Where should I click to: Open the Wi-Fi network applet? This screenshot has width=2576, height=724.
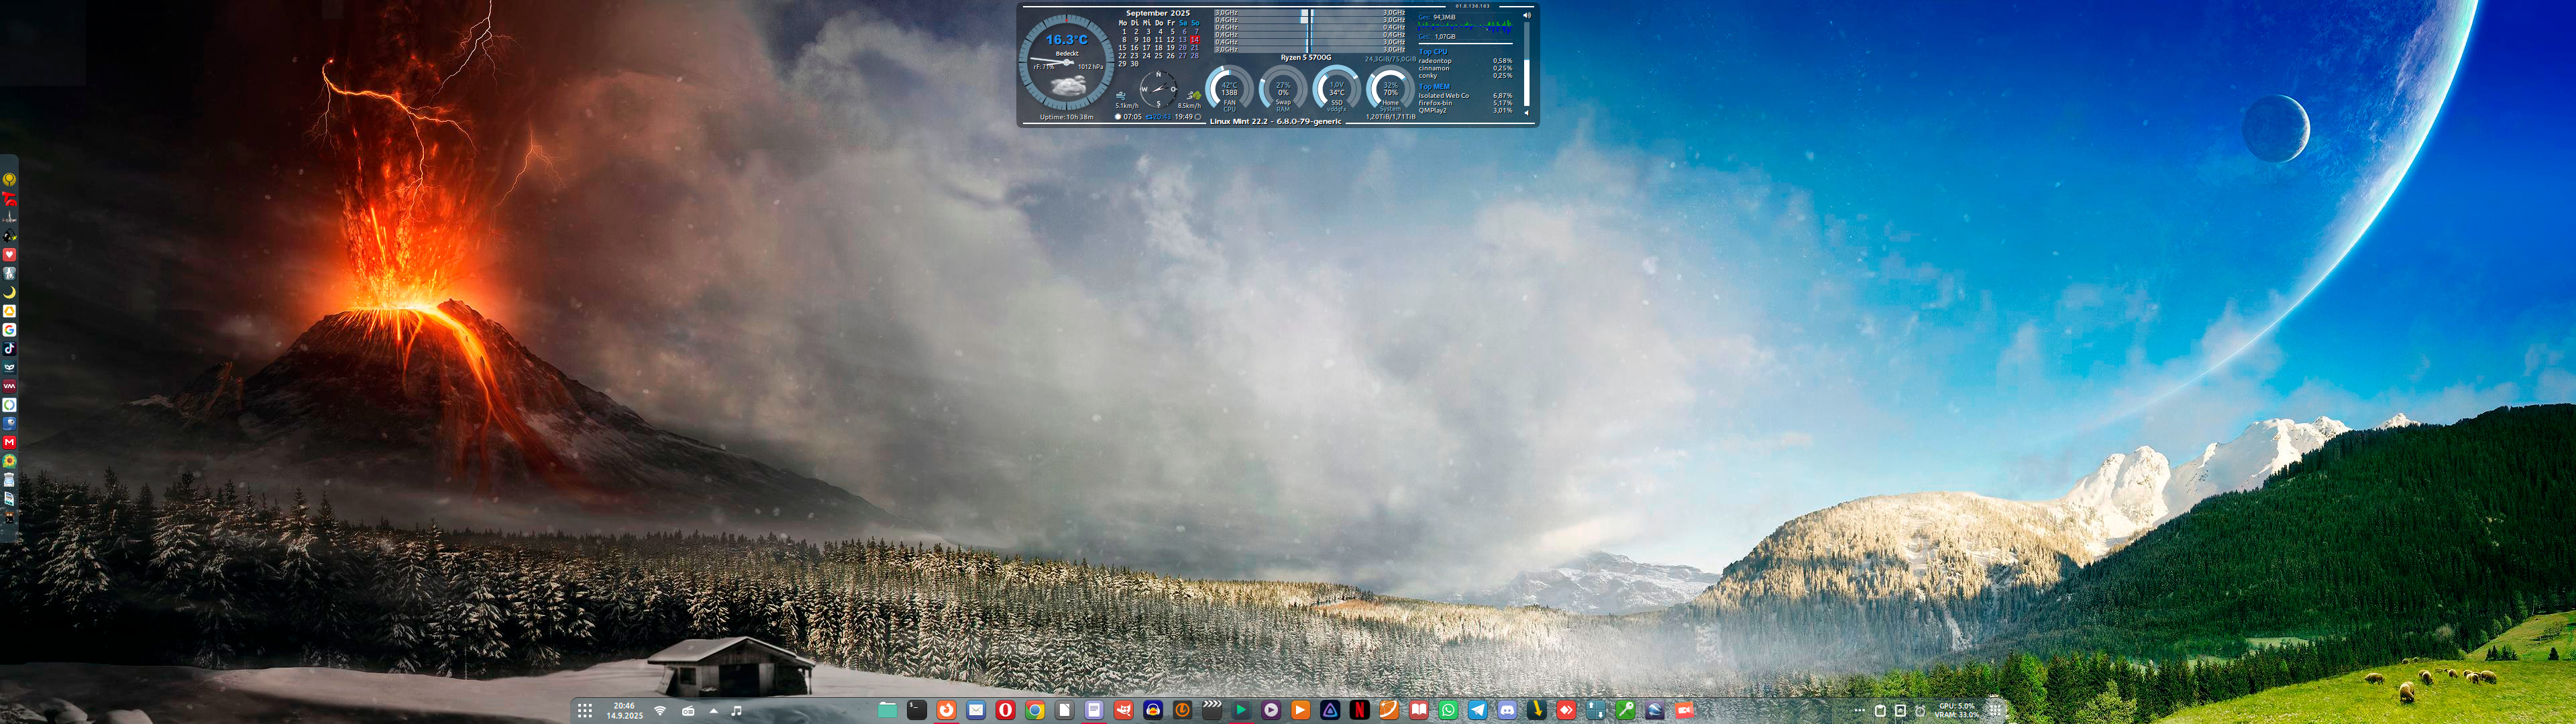[x=660, y=711]
